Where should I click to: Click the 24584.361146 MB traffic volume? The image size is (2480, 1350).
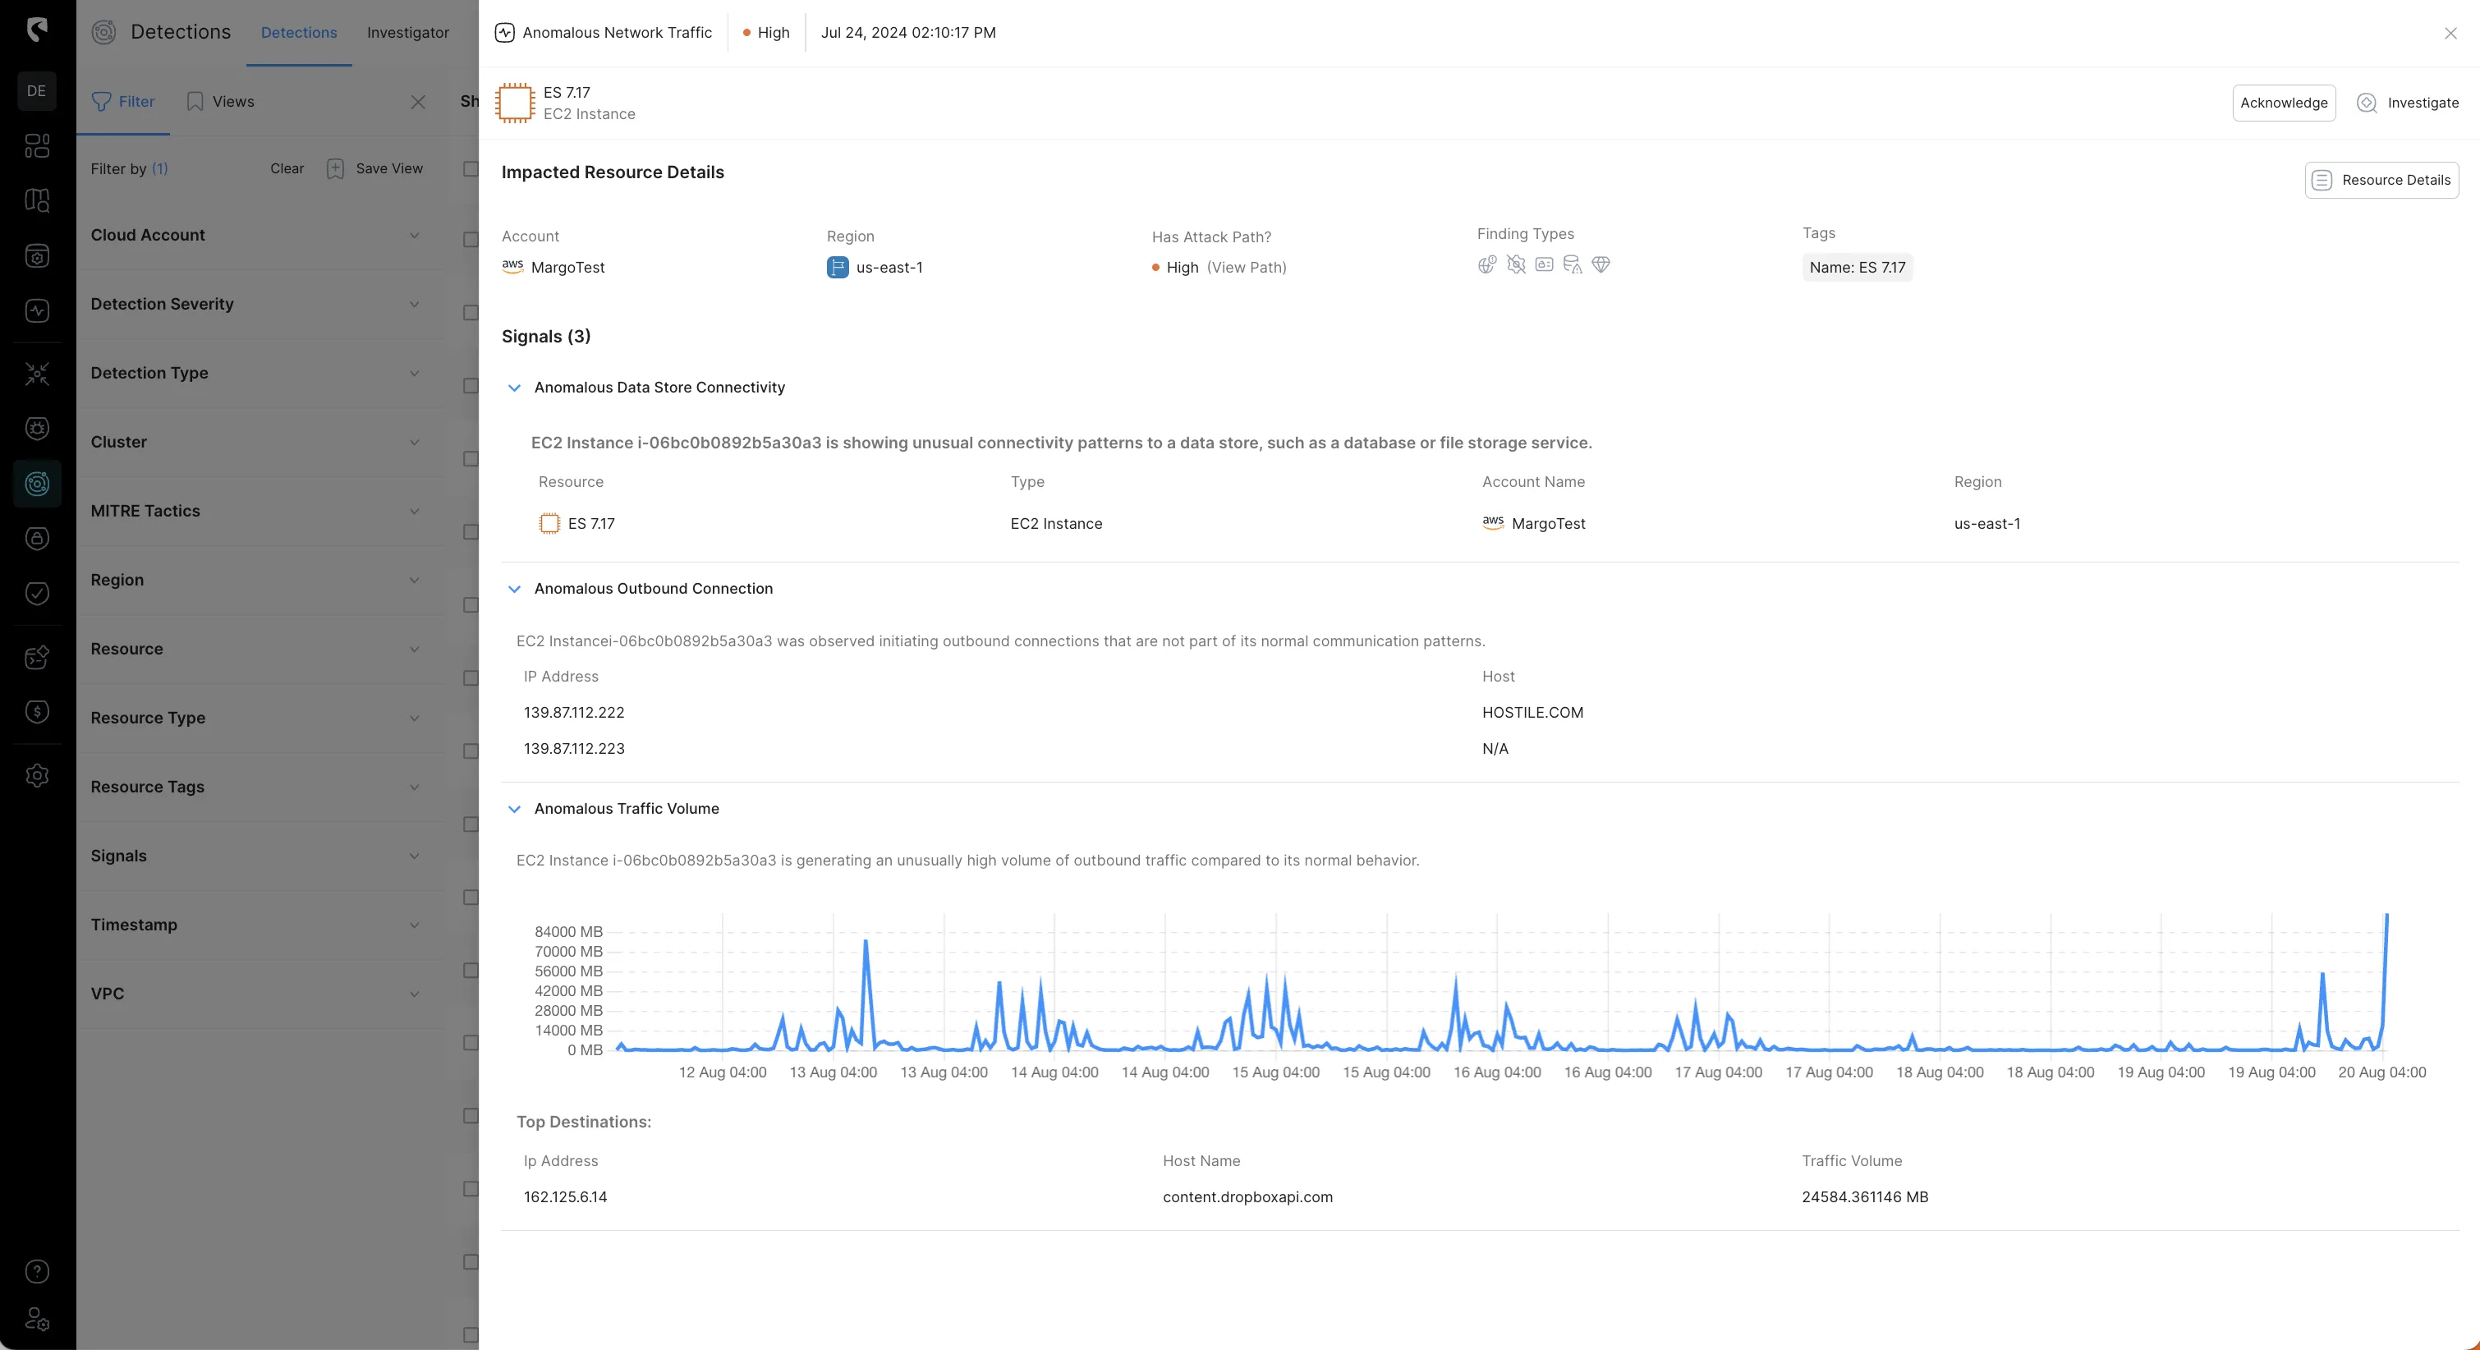point(1865,1197)
